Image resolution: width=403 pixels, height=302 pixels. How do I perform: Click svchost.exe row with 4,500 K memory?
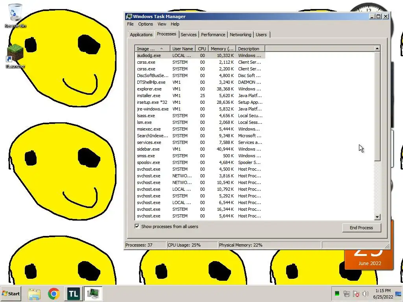point(200,169)
